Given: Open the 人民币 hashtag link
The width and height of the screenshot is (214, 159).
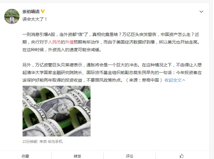Looking at the screenshot, I should [54, 42].
